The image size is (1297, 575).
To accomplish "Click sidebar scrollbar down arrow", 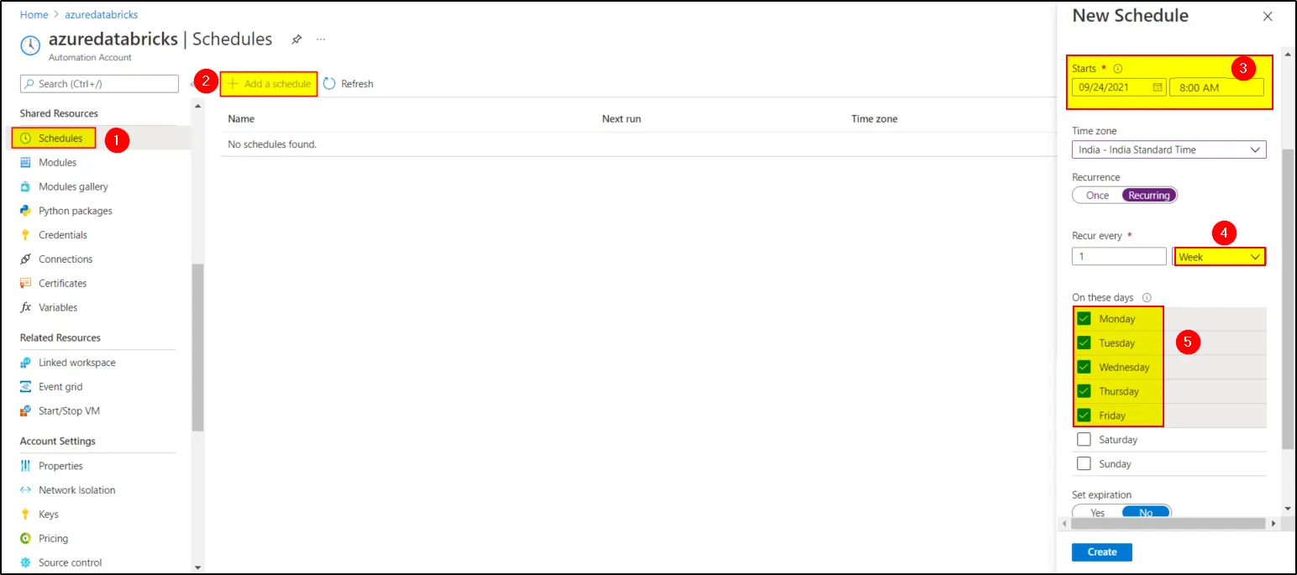I will [198, 567].
